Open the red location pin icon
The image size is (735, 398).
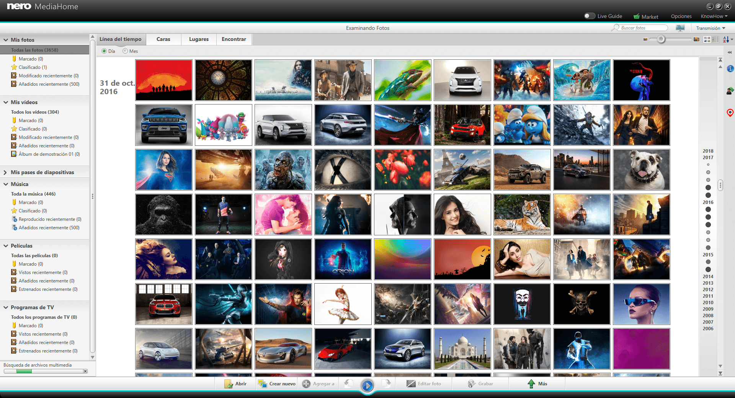coord(730,113)
